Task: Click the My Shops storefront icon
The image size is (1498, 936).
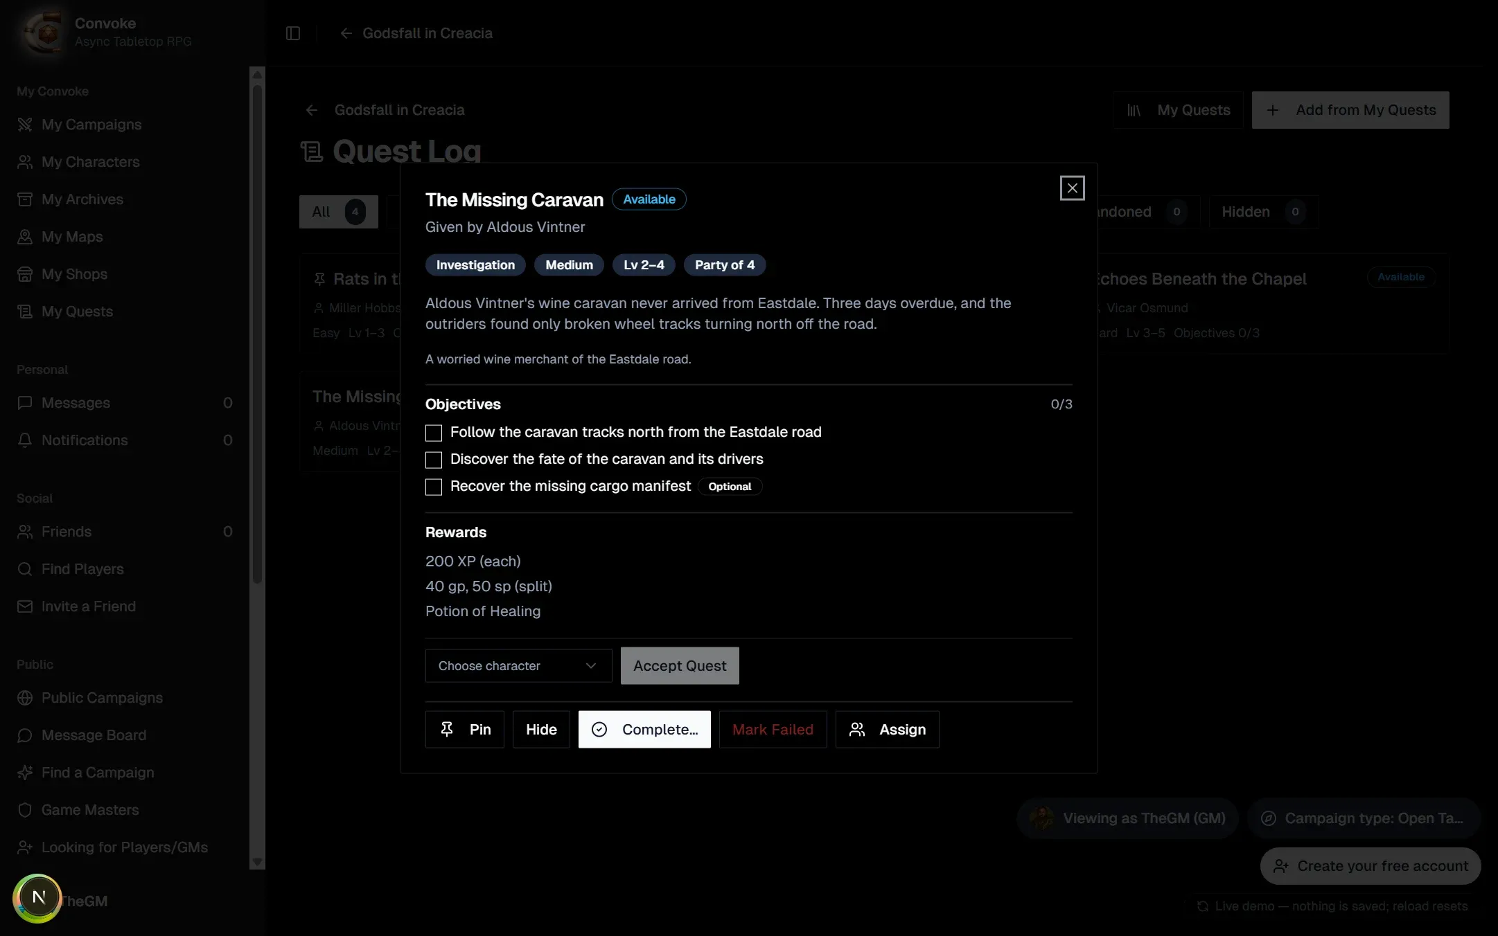Action: (25, 274)
